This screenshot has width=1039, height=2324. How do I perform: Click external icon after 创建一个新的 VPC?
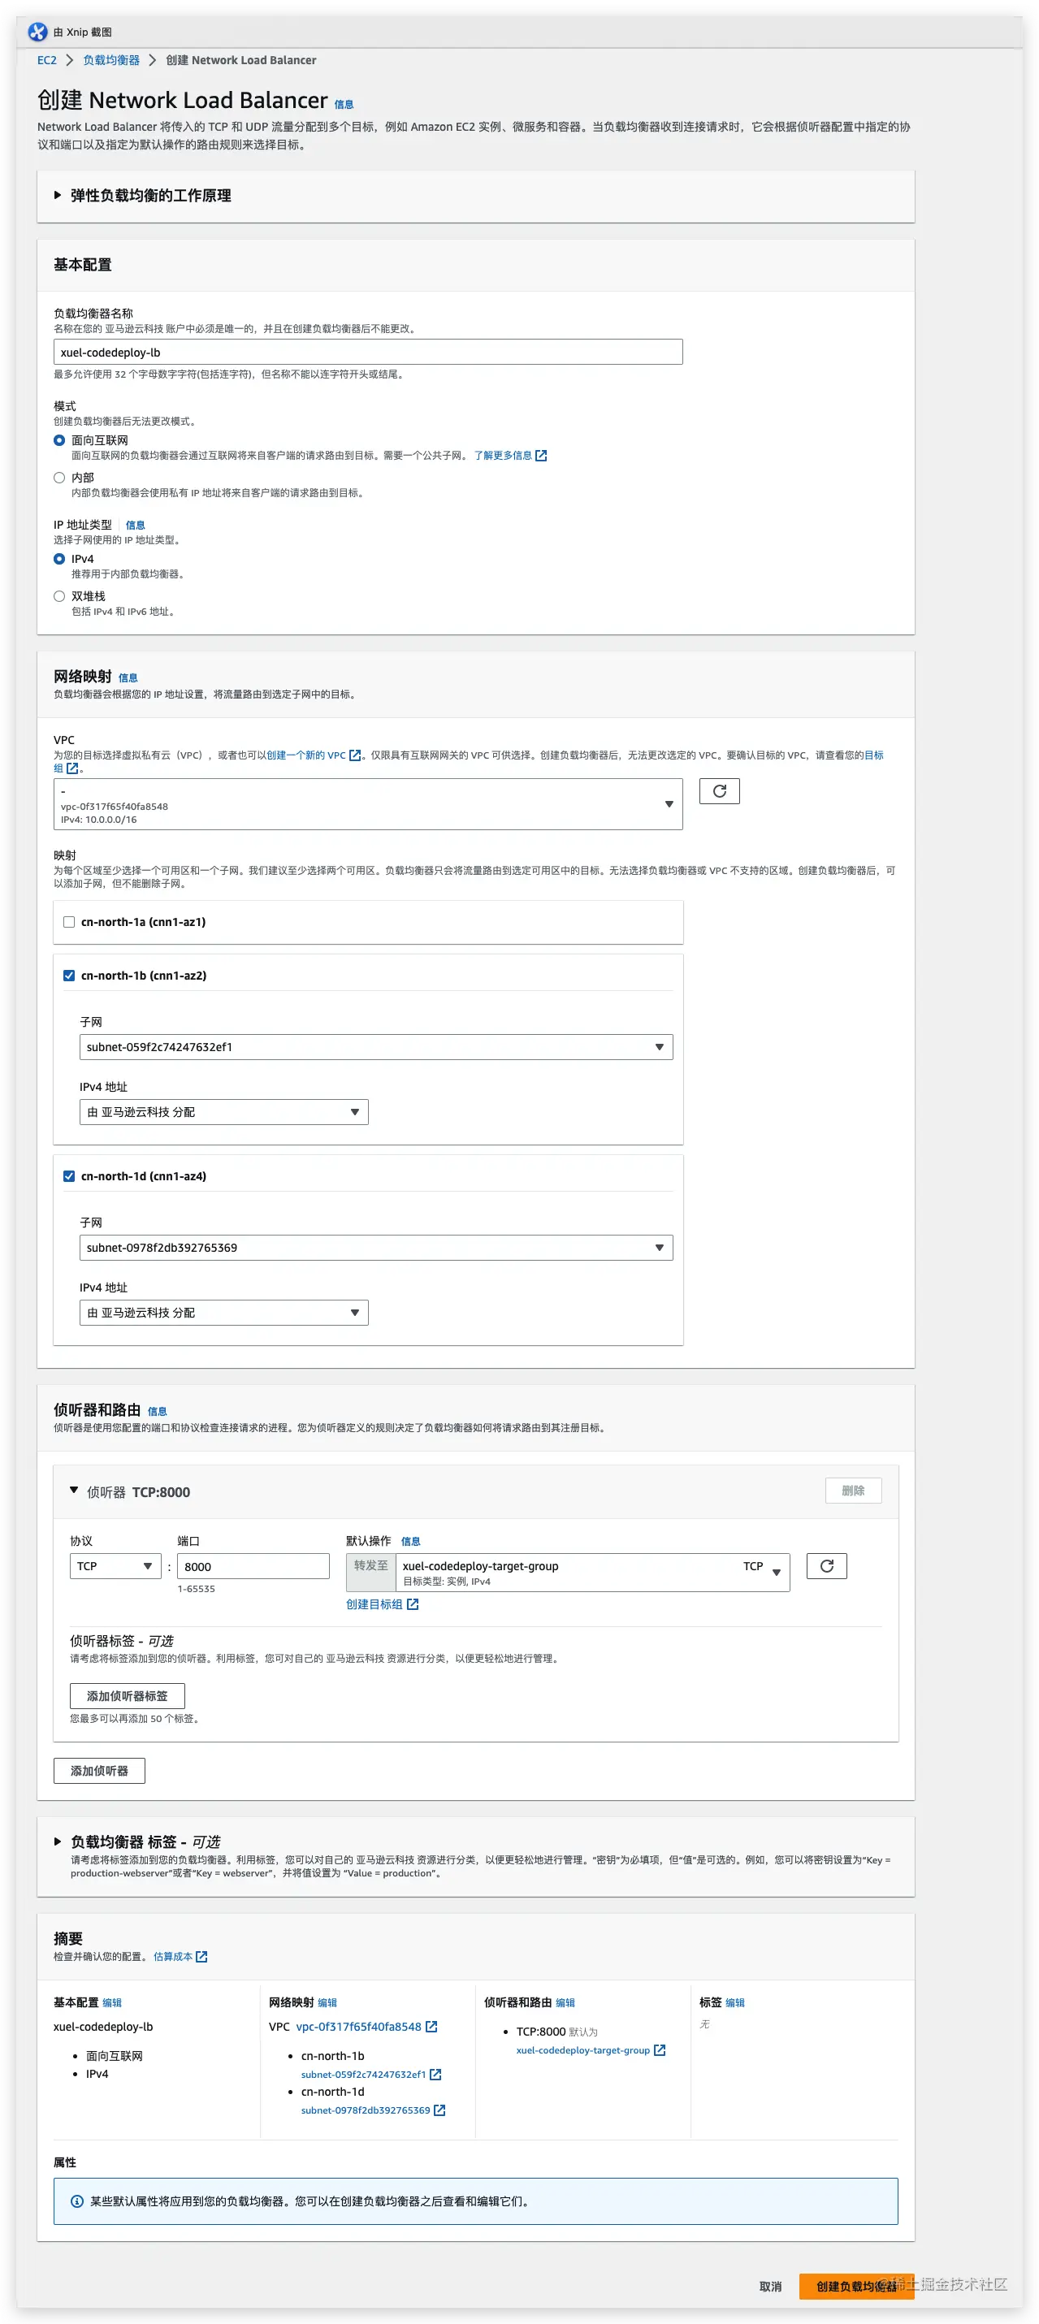[x=354, y=755]
